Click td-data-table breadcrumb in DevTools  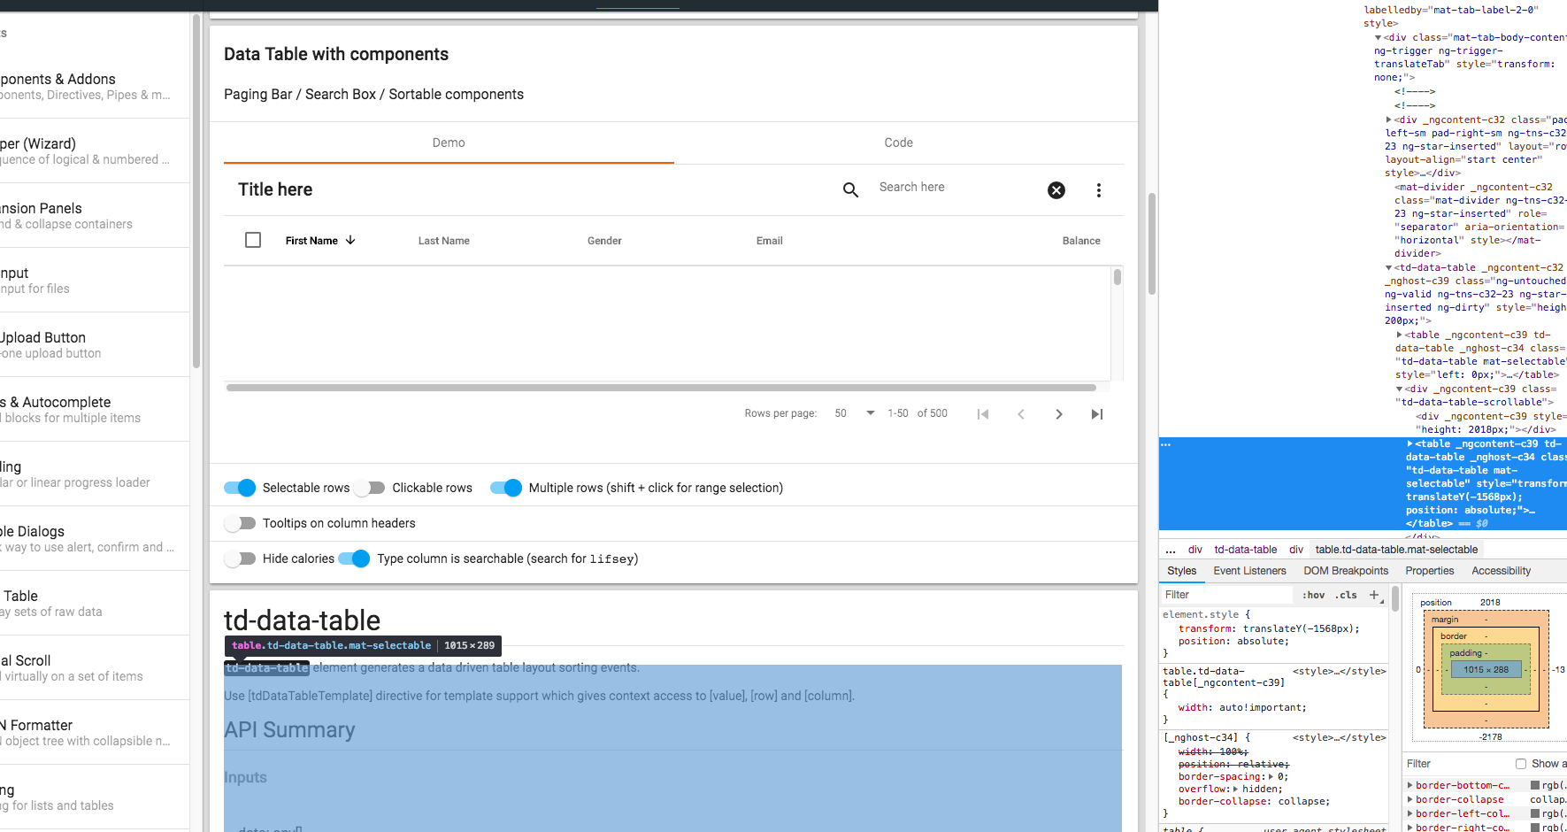[x=1246, y=550]
